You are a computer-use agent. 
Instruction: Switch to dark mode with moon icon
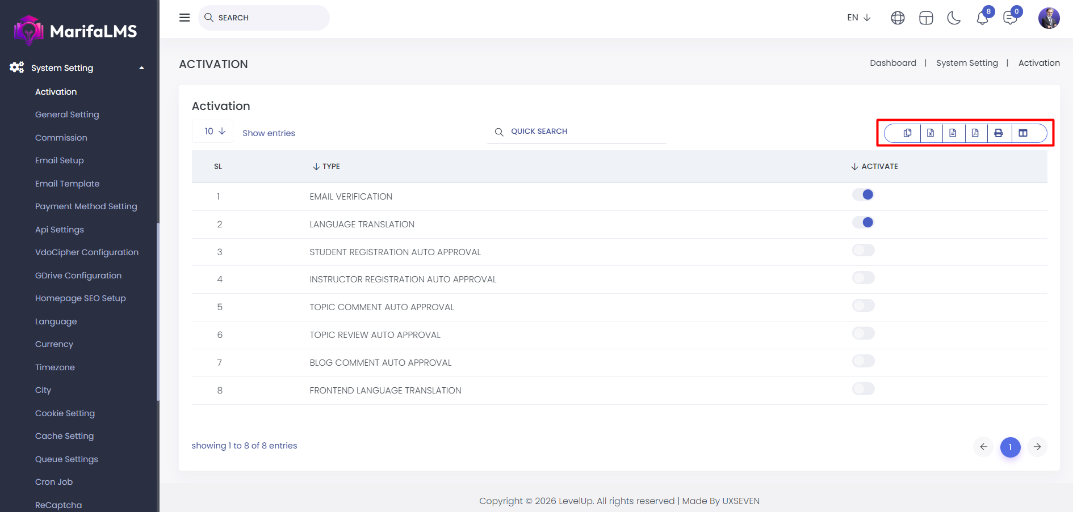pyautogui.click(x=954, y=18)
